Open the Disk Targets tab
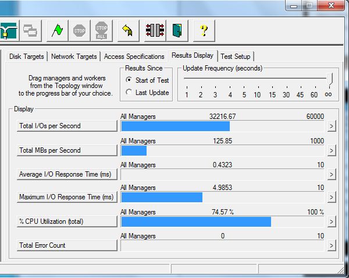The height and width of the screenshot is (278, 349). pyautogui.click(x=27, y=57)
